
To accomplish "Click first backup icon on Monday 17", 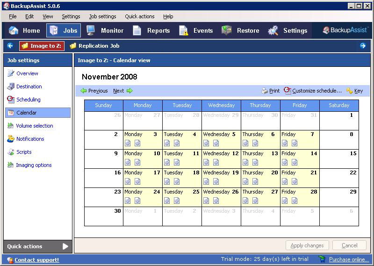I will (x=128, y=181).
